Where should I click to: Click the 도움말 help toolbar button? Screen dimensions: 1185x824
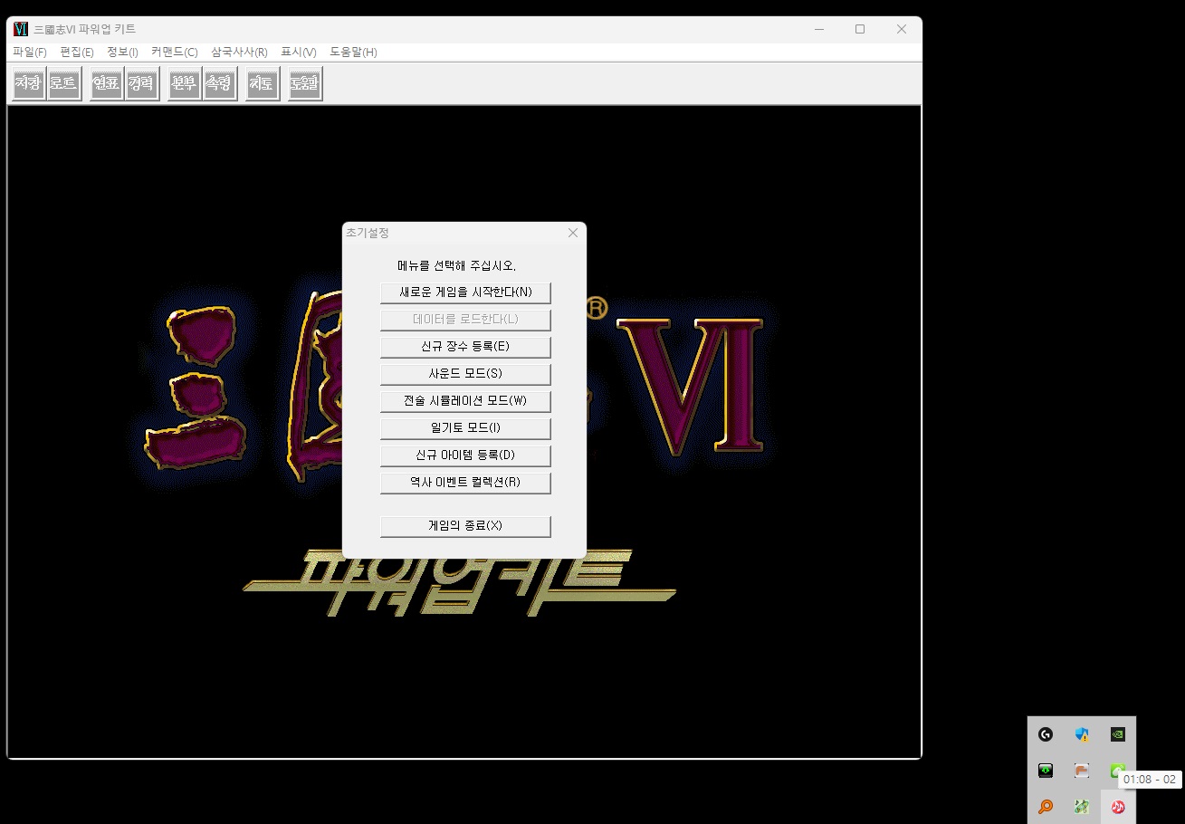pyautogui.click(x=305, y=84)
